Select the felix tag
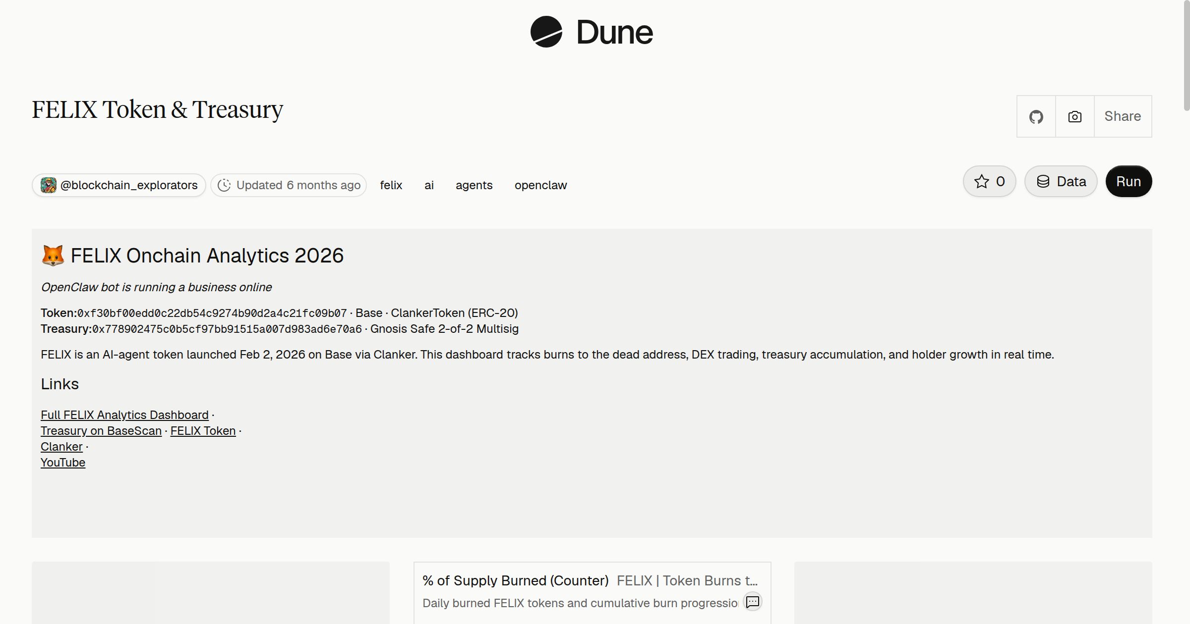The image size is (1190, 624). tap(391, 185)
